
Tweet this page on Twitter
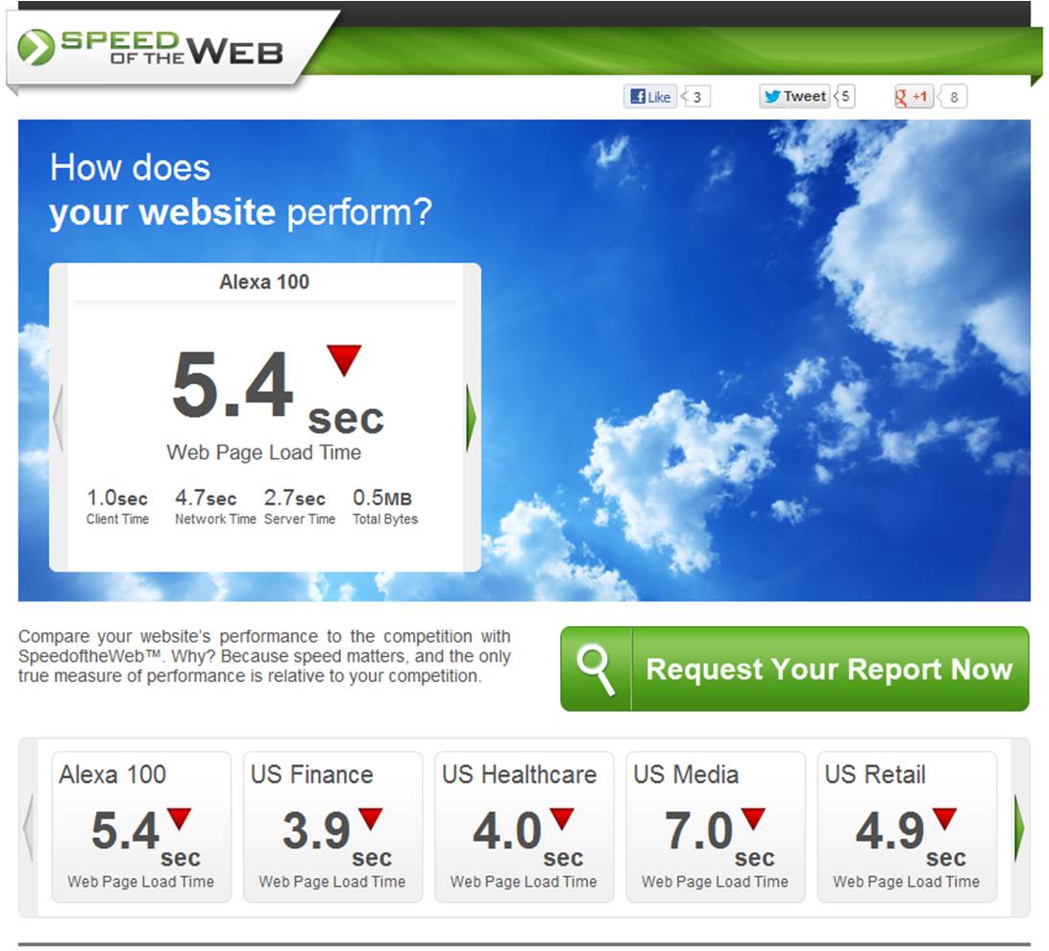point(794,96)
